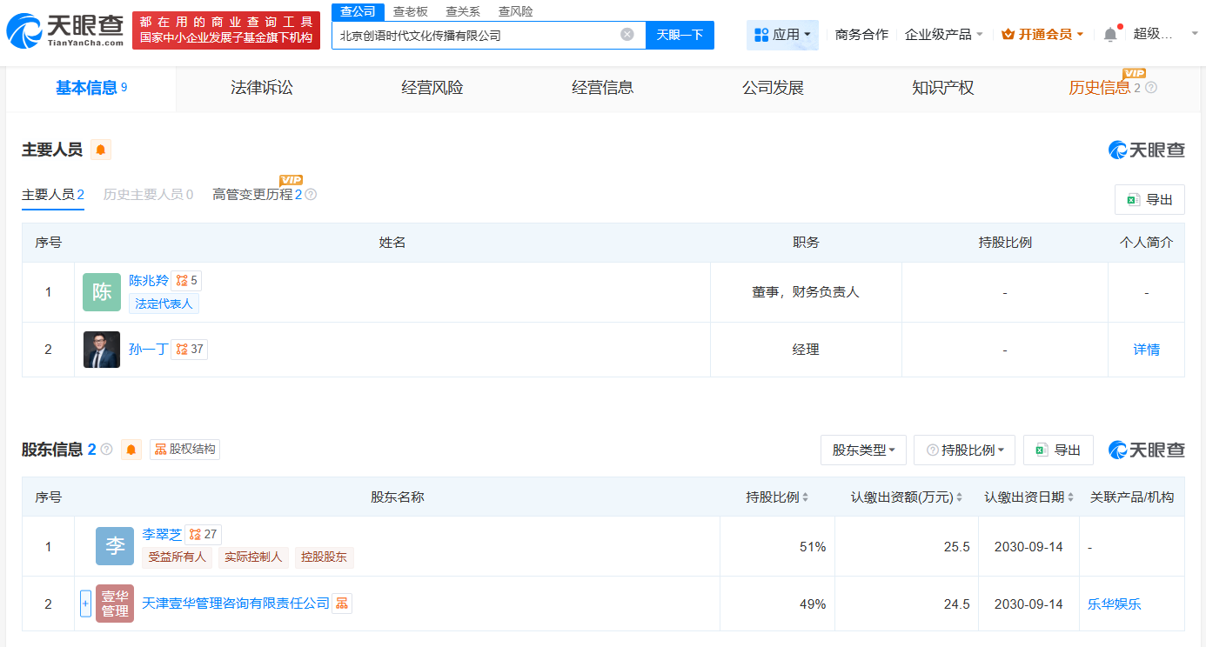1206x647 pixels.
Task: Open the 股权结构 equity structure viewer
Action: (184, 450)
